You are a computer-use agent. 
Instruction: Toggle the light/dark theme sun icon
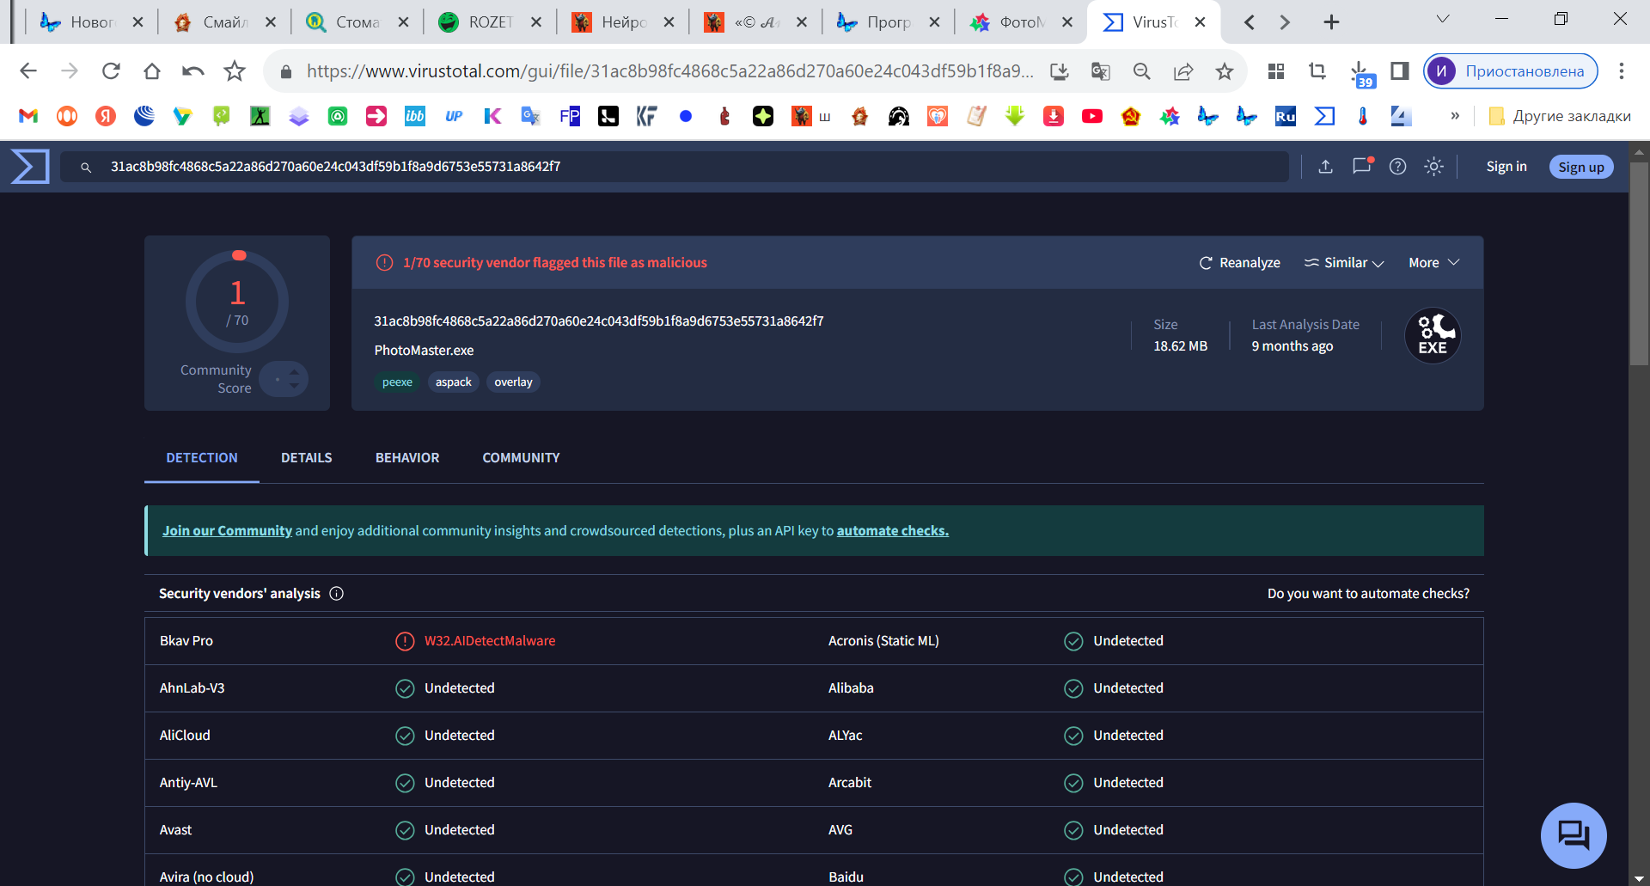point(1433,167)
